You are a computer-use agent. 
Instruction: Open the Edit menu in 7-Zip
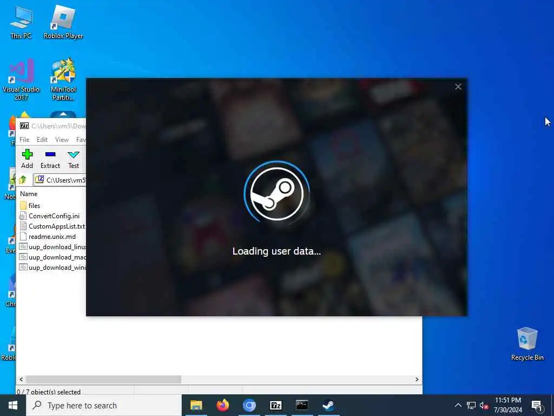[x=42, y=140]
